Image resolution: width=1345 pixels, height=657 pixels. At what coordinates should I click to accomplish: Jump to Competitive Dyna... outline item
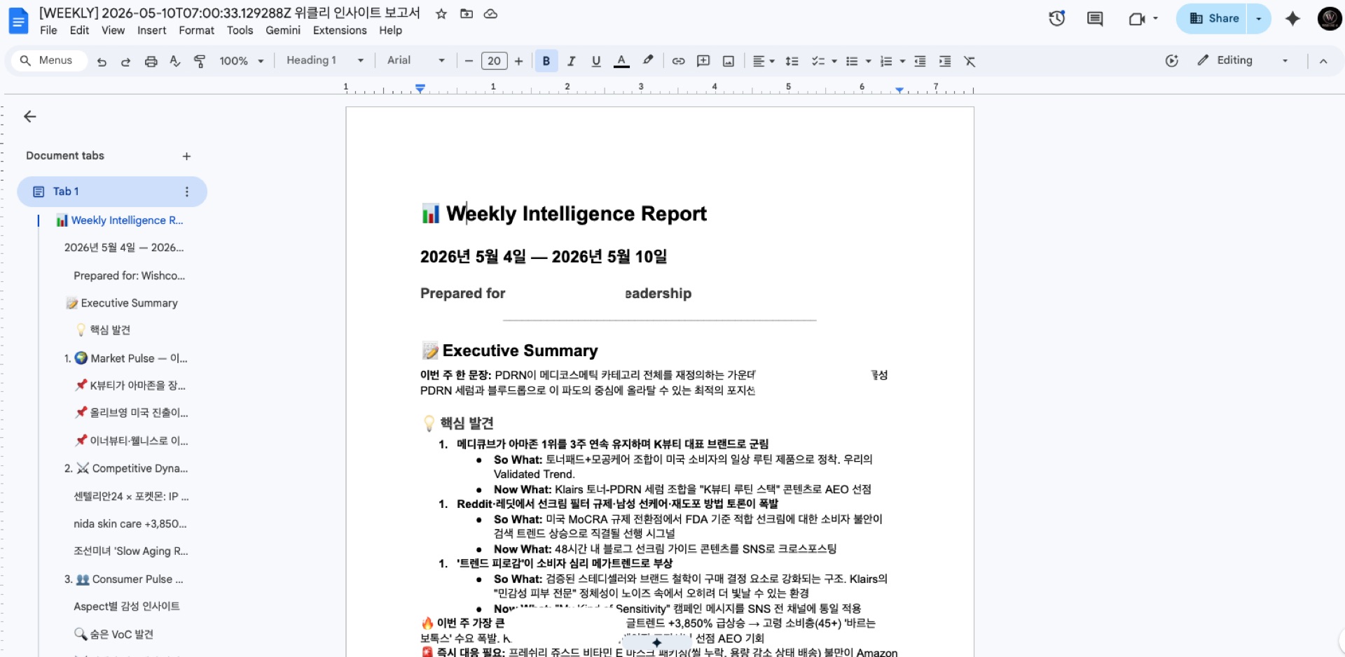(x=126, y=468)
